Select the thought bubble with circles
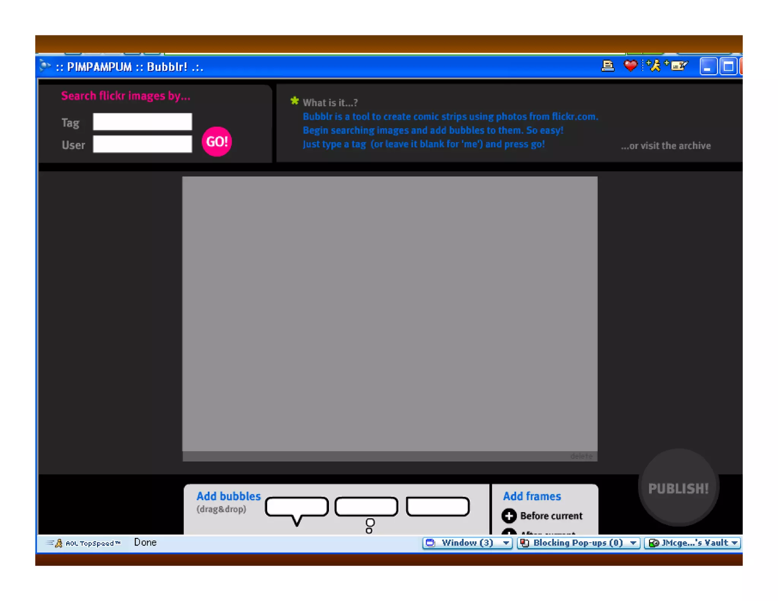The height and width of the screenshot is (601, 778). coord(366,507)
